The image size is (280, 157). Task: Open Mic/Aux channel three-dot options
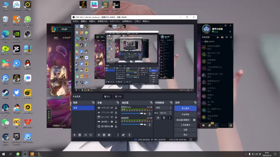pos(150,114)
